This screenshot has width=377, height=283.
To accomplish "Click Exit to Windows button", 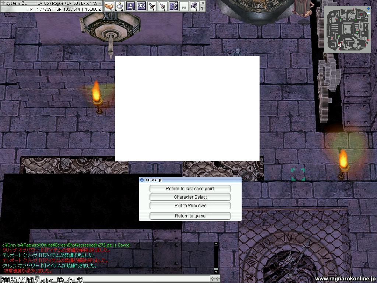I will point(190,205).
